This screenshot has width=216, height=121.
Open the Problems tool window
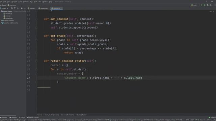pyautogui.click(x=4, y=117)
